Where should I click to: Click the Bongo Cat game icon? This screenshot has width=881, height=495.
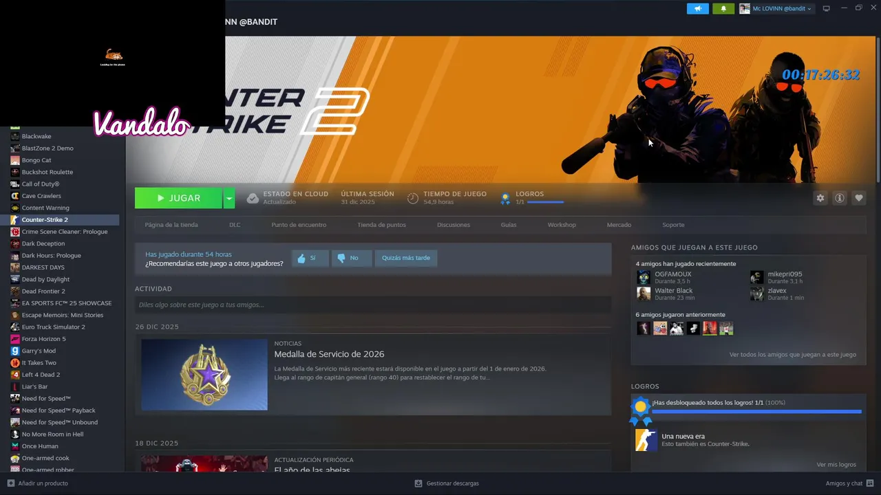pos(15,160)
